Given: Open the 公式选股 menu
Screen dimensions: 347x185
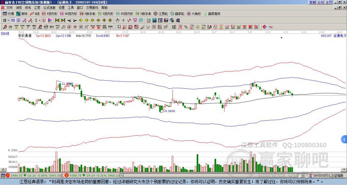Looking at the screenshot, I should coord(49,8).
